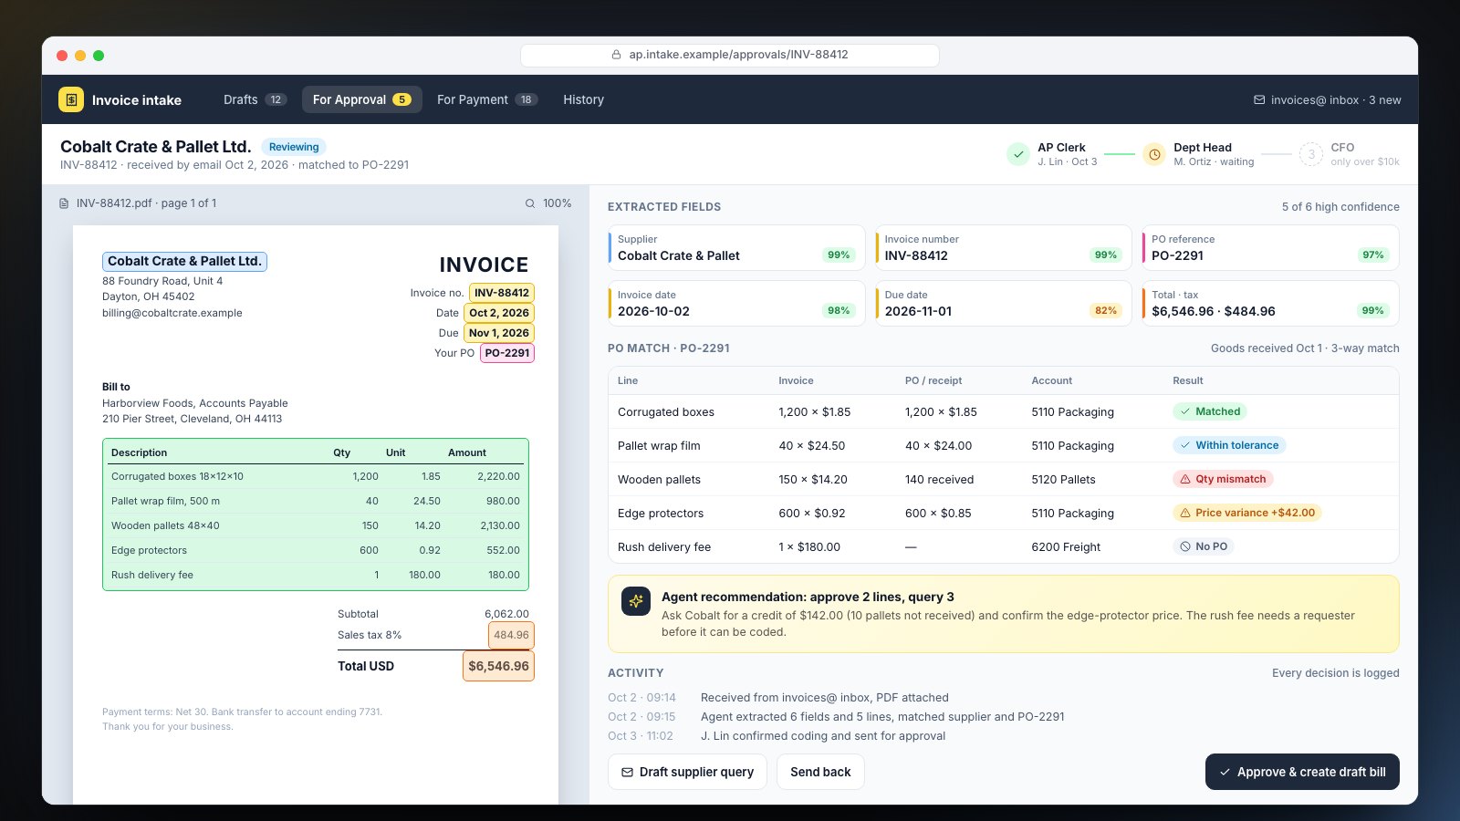This screenshot has height=821, width=1460.
Task: Click the Edge protectors line in PO match
Action: 1003,513
